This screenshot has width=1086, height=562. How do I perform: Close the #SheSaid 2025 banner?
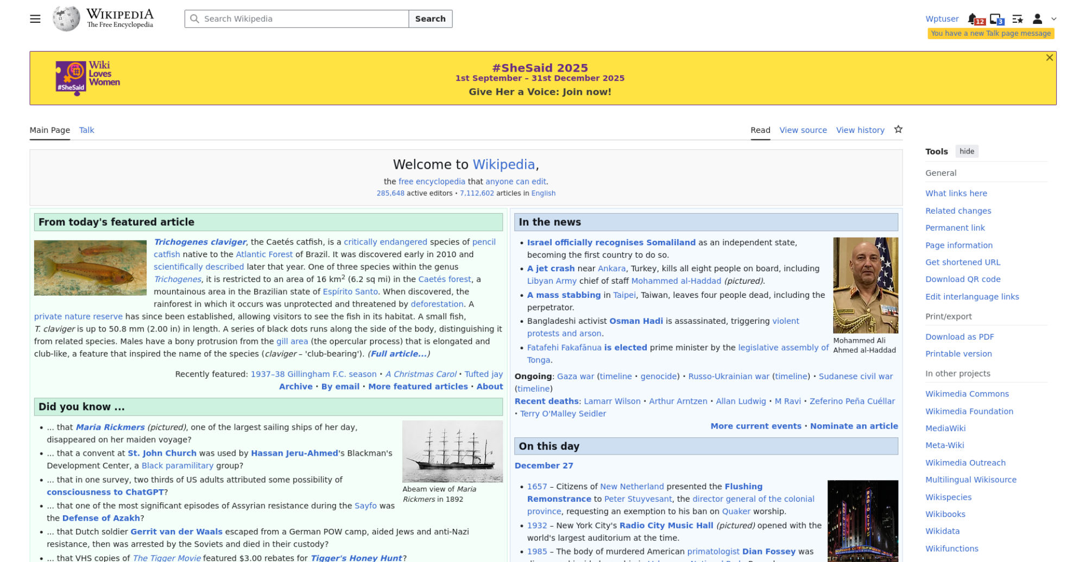[1049, 58]
